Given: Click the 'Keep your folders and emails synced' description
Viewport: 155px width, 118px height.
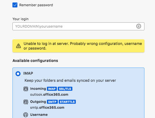Looking at the screenshot, I should tap(70, 81).
